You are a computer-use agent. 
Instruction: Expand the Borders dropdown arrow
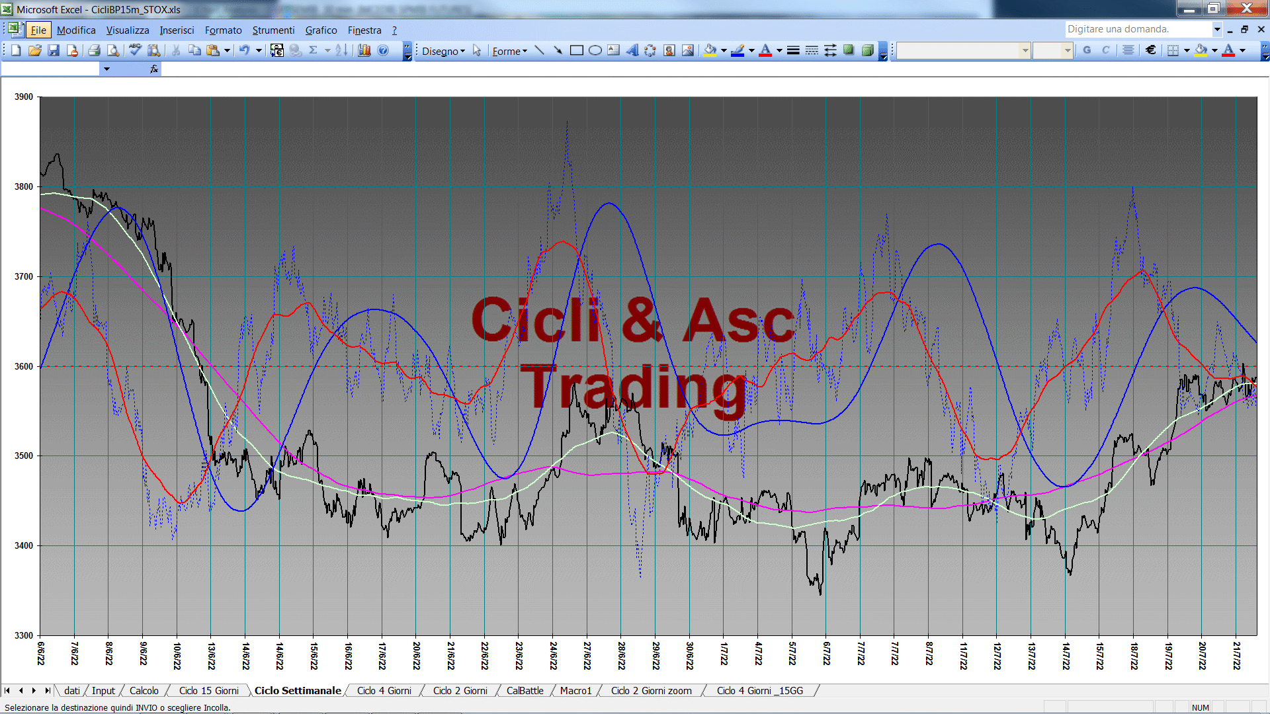click(1187, 50)
